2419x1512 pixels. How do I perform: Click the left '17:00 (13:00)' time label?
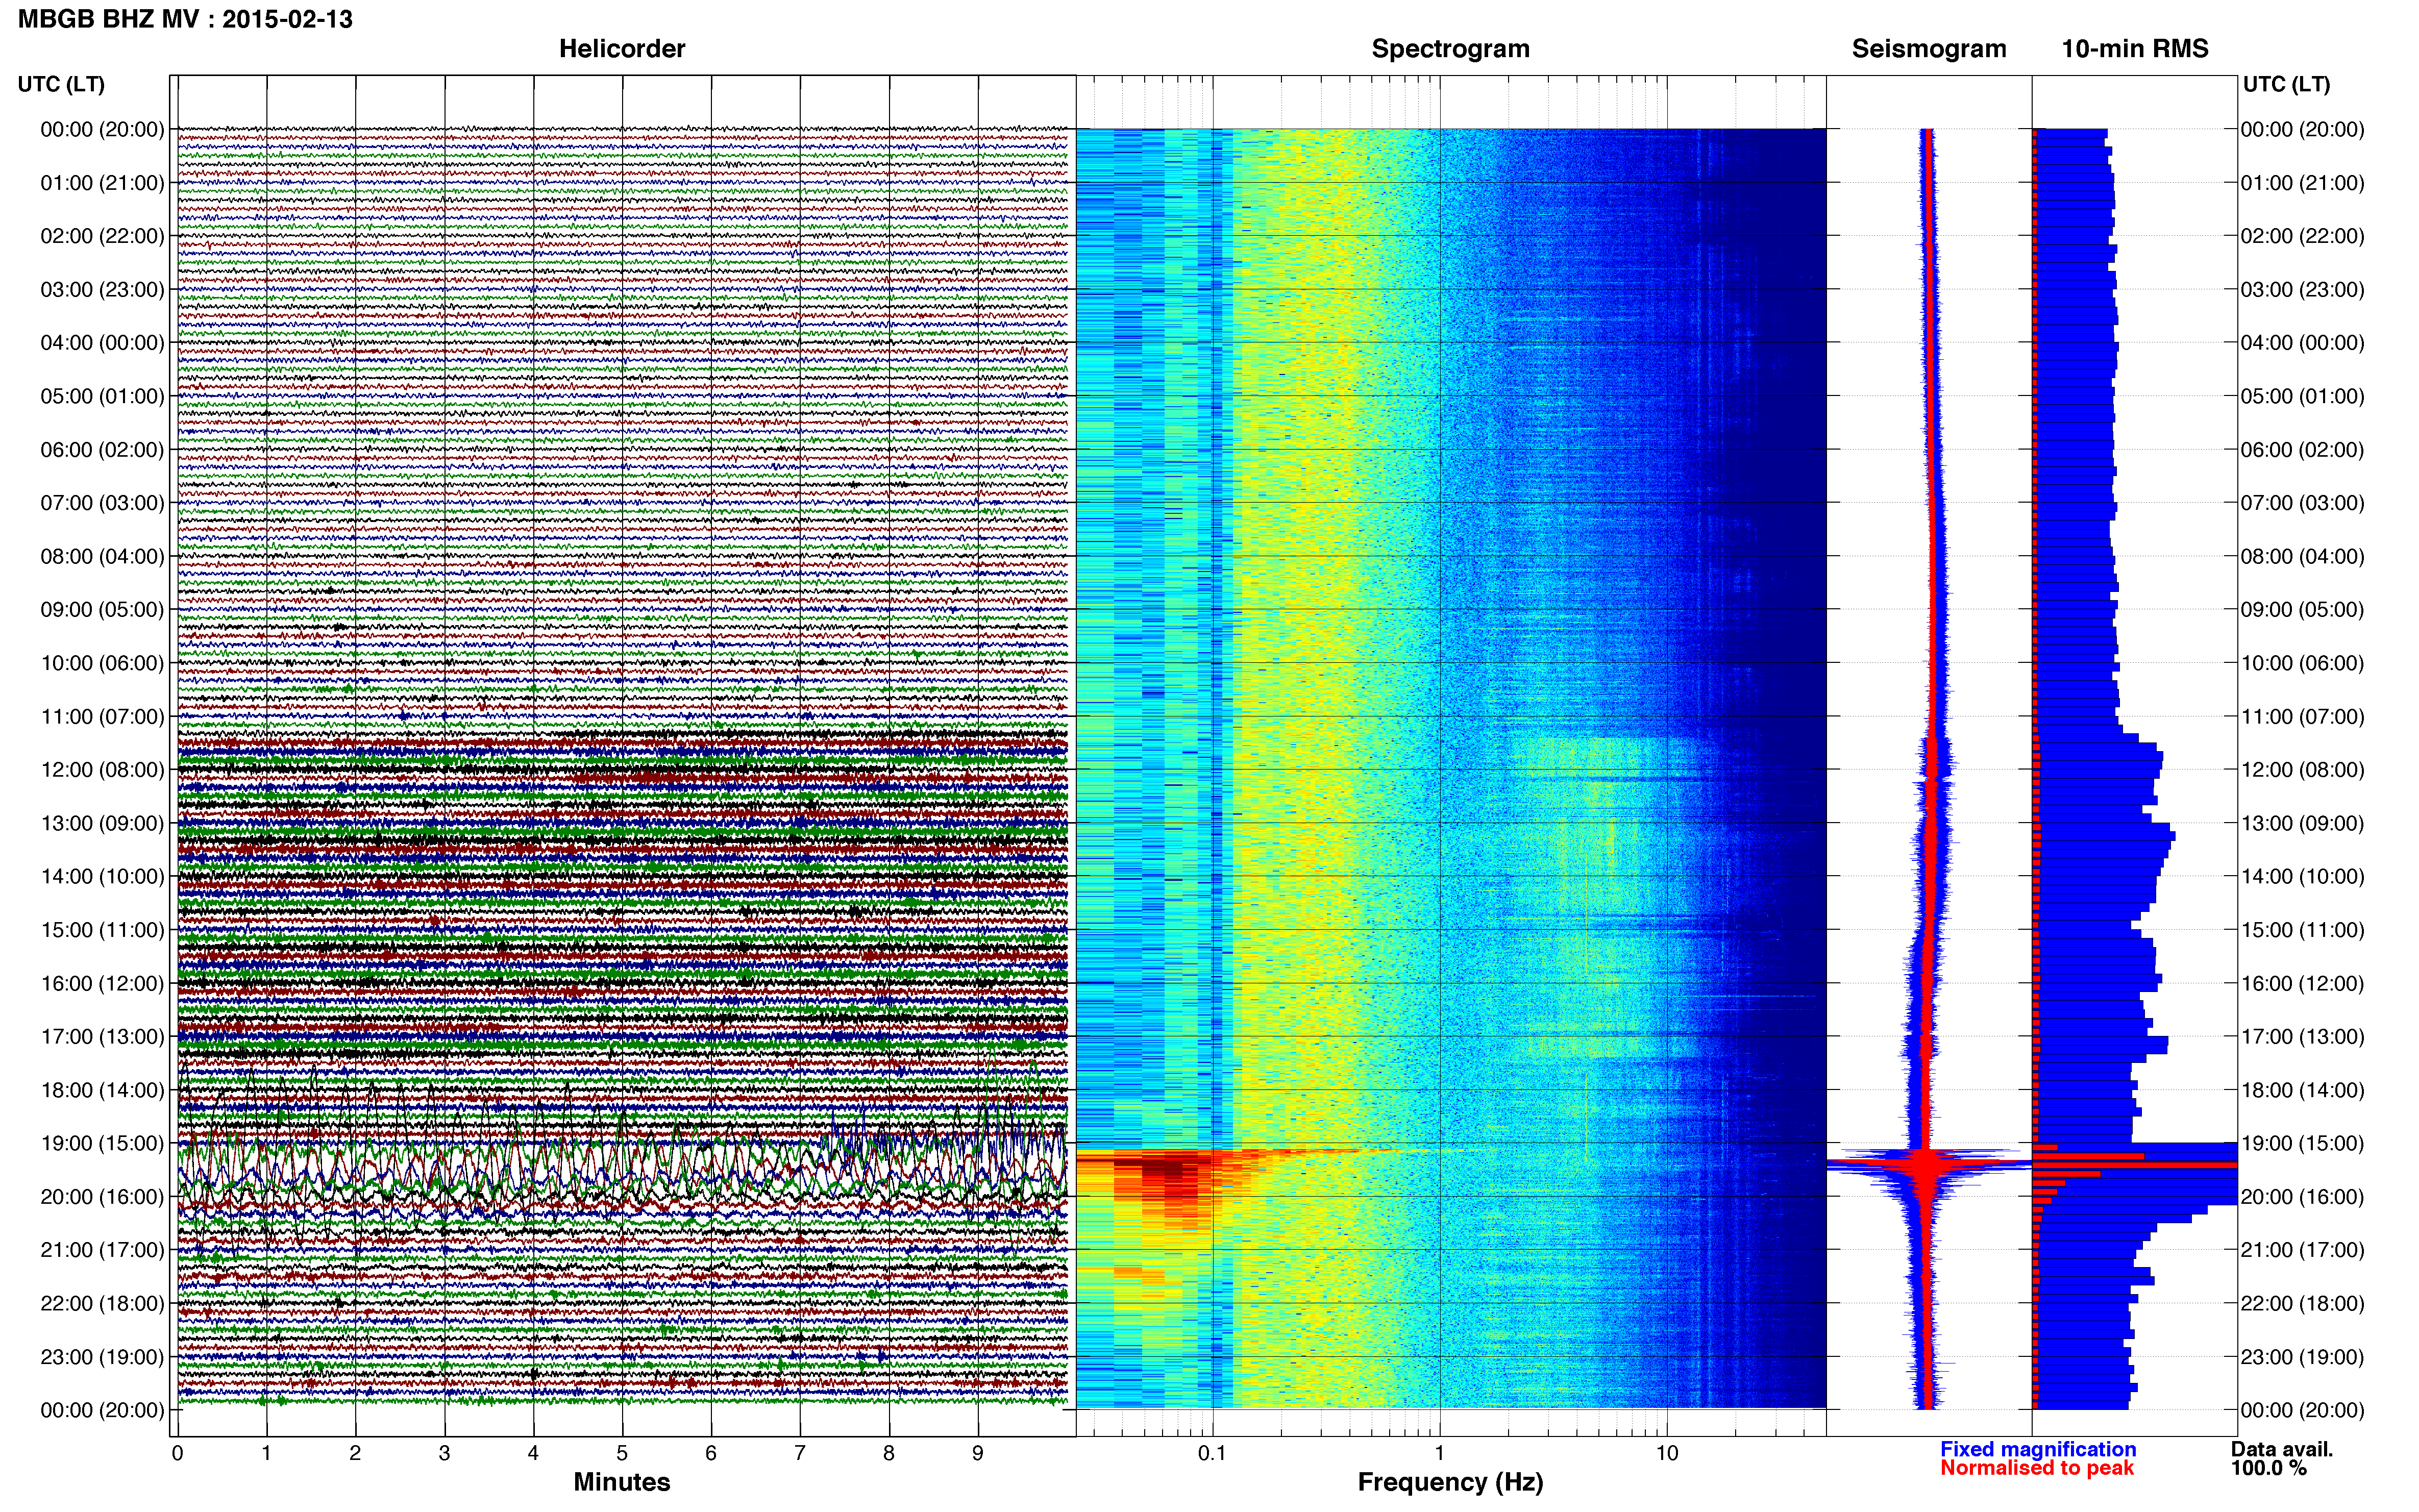102,1037
